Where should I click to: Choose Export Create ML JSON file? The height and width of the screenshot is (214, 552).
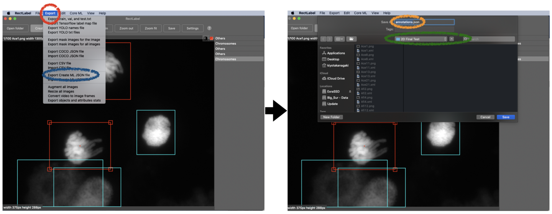click(69, 75)
